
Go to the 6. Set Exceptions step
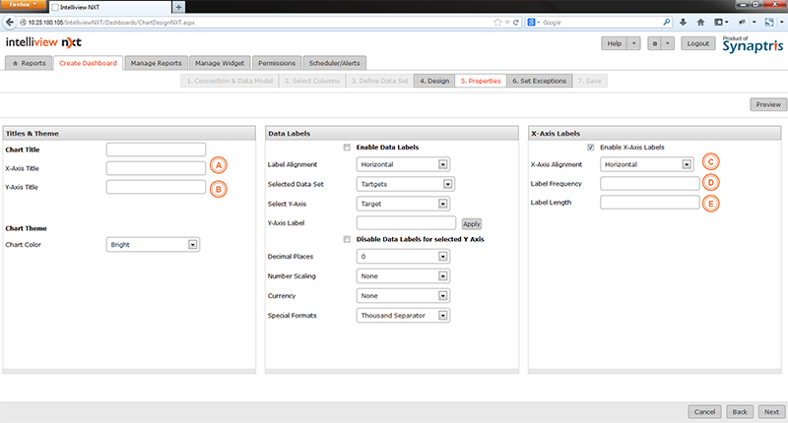coord(540,80)
